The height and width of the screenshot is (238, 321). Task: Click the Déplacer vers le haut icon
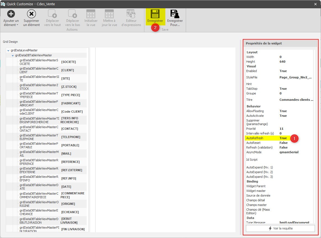click(x=52, y=14)
